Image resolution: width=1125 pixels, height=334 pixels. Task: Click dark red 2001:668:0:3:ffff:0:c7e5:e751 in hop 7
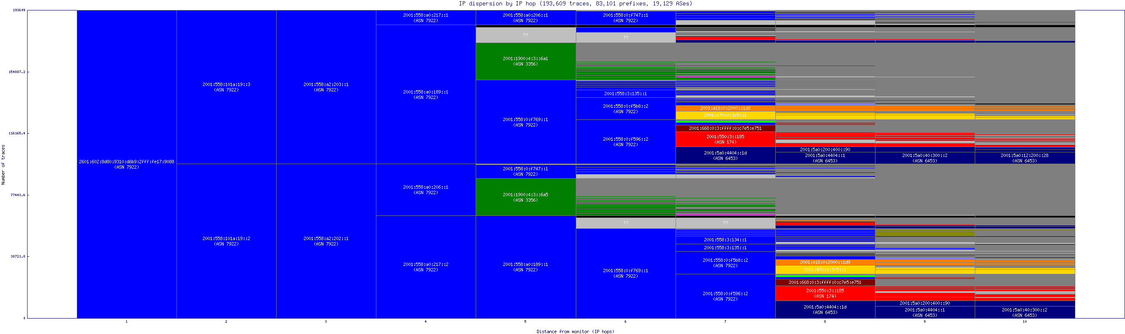[725, 128]
